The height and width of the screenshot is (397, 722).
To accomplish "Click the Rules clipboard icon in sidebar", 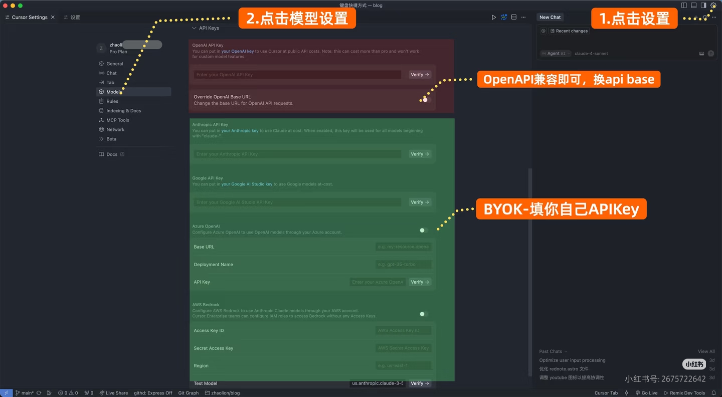I will tap(101, 101).
